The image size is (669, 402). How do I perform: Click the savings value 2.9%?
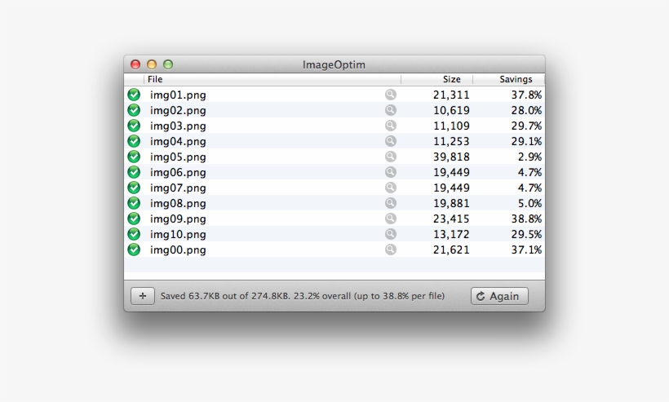(530, 157)
